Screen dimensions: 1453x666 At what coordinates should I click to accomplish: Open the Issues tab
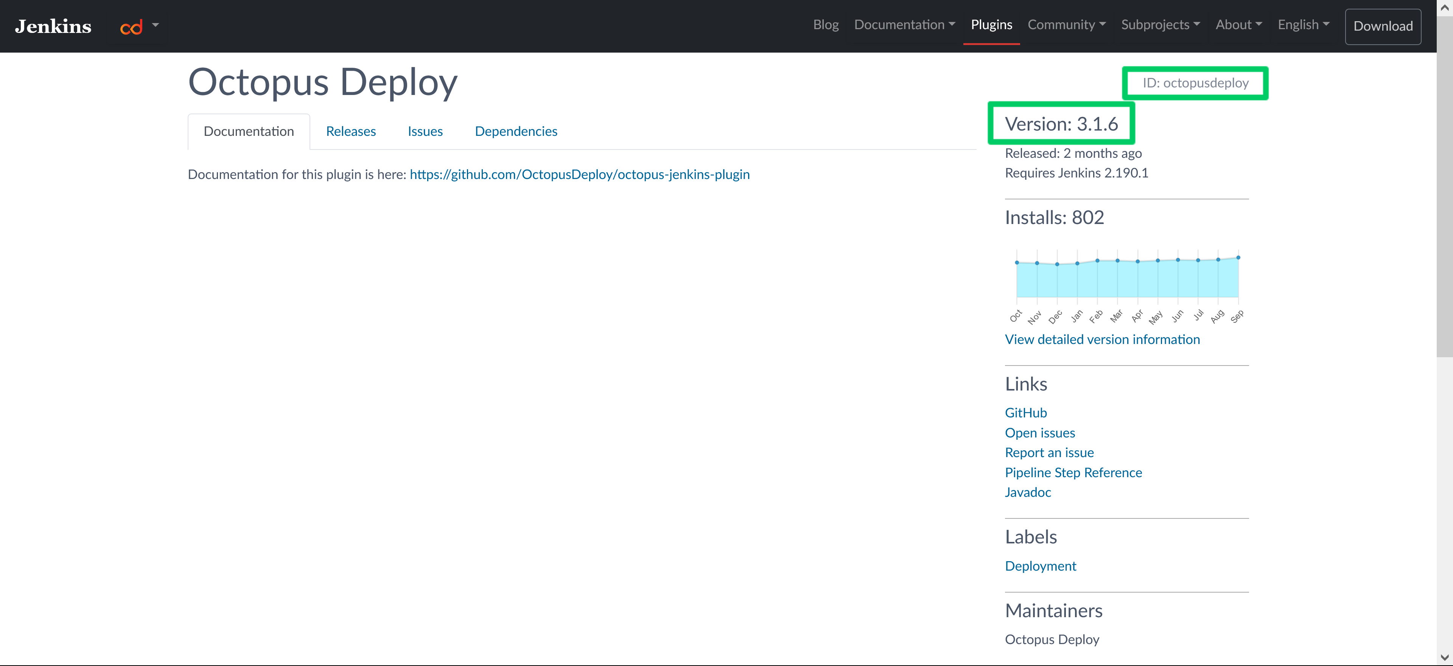coord(425,131)
